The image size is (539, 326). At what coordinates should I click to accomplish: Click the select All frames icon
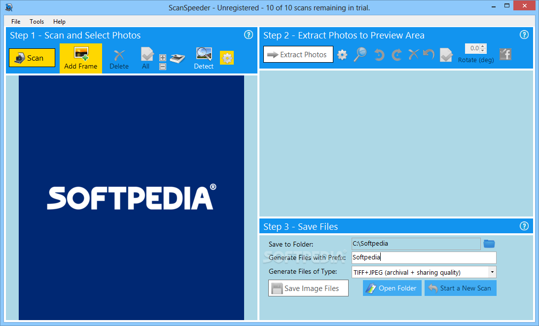click(x=147, y=59)
